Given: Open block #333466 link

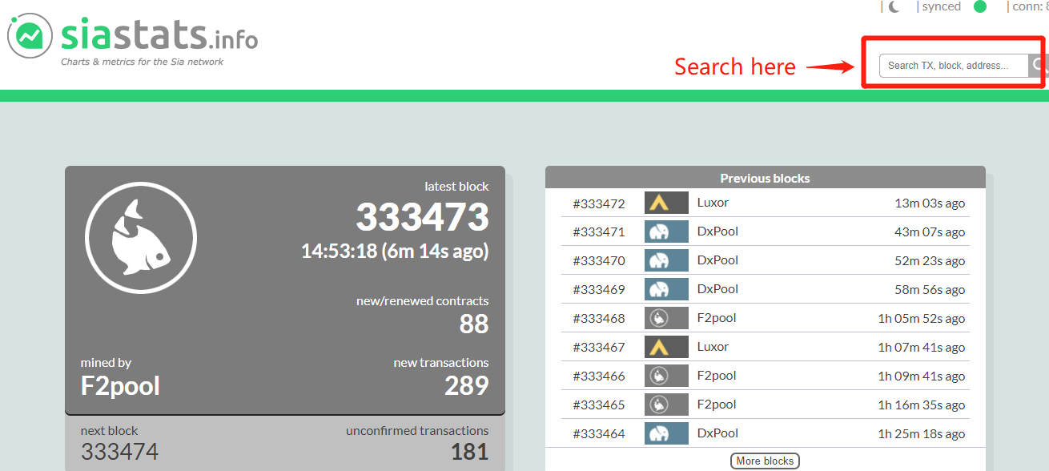Looking at the screenshot, I should tap(598, 376).
